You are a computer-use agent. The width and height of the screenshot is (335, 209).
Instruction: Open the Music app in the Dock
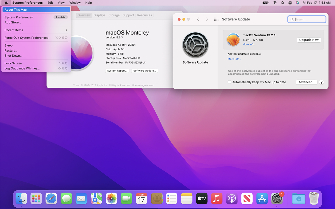[x=217, y=198]
